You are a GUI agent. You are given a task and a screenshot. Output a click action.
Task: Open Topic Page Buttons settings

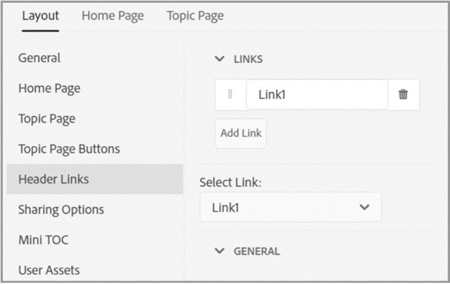pos(69,149)
